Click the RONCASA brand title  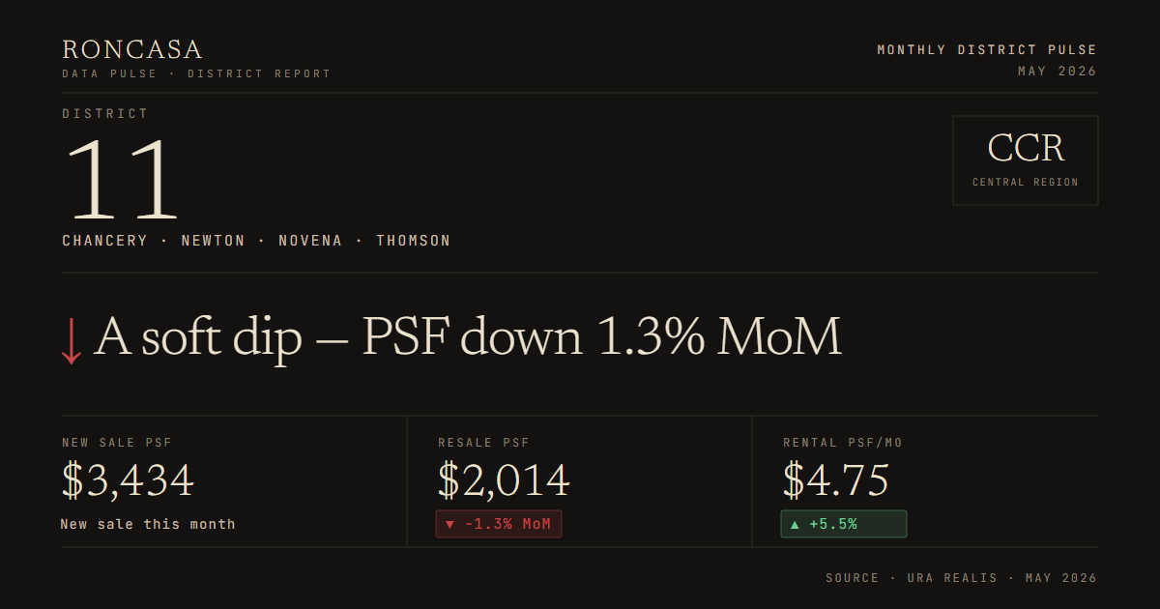point(132,49)
